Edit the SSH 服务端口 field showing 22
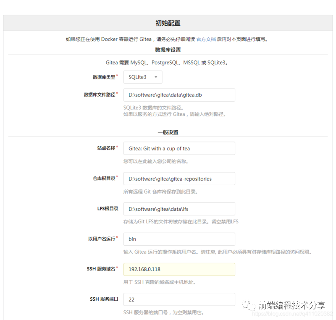336x320 pixels. click(179, 299)
